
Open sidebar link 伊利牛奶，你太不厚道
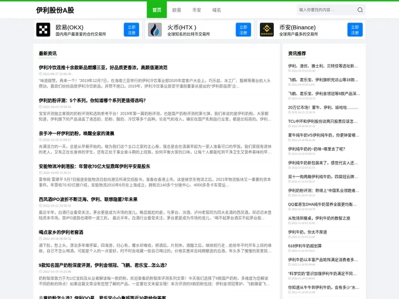tap(308, 232)
